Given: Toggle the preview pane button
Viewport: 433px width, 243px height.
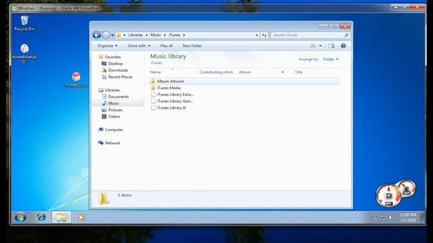Looking at the screenshot, I should coord(332,46).
